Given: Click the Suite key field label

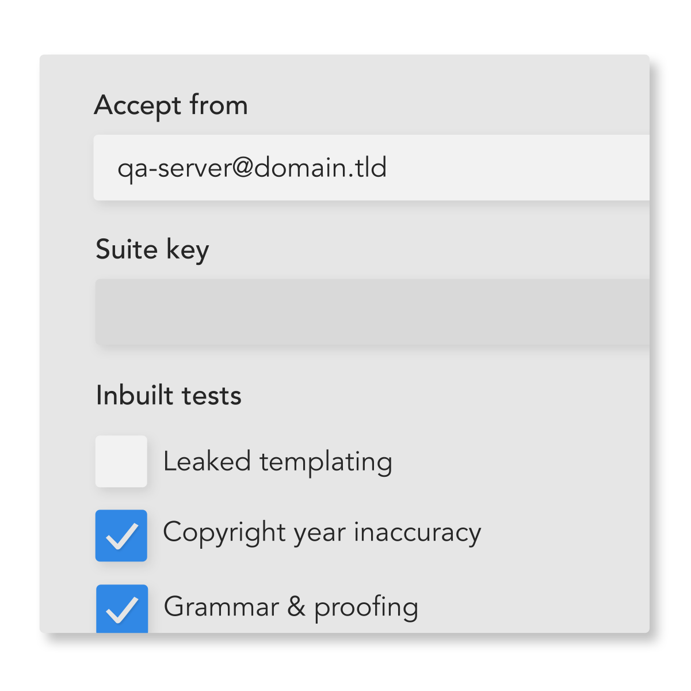Looking at the screenshot, I should pyautogui.click(x=152, y=250).
